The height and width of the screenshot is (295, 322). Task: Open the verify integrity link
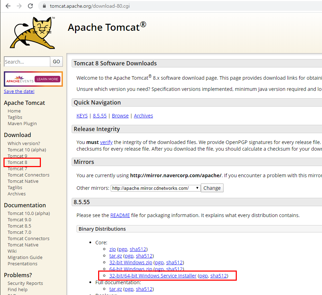tap(107, 142)
